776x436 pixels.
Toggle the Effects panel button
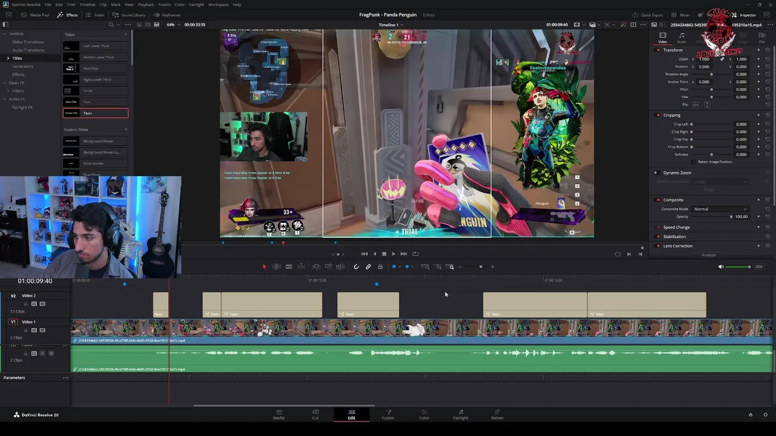pos(68,15)
